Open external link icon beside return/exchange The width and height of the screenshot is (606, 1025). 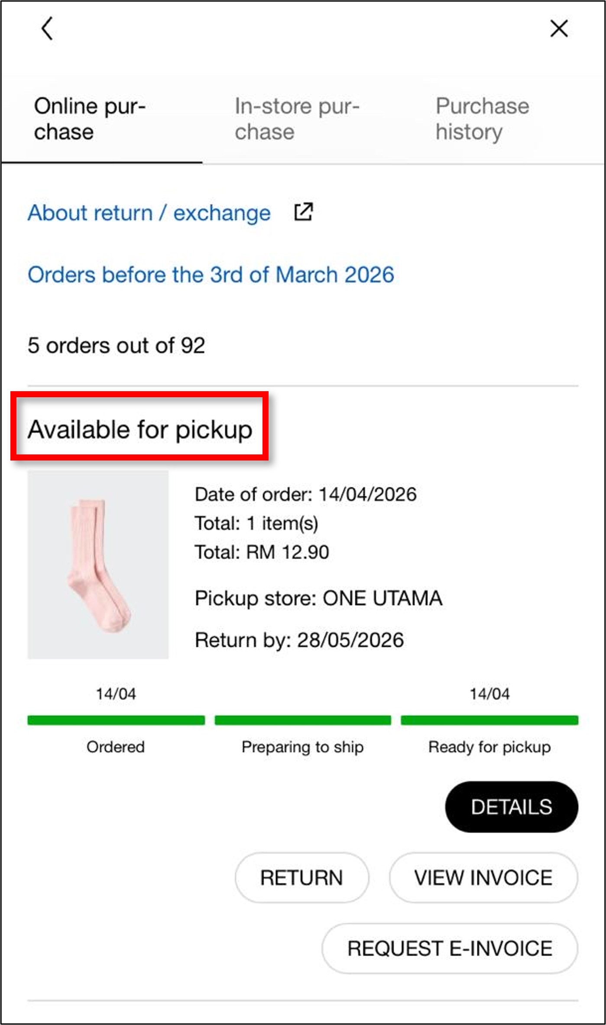303,212
